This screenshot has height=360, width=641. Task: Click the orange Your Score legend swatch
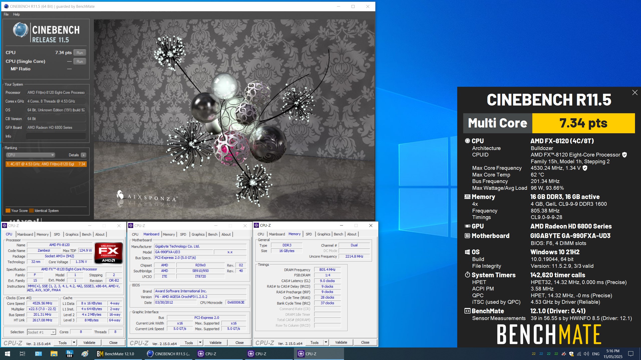coord(8,210)
